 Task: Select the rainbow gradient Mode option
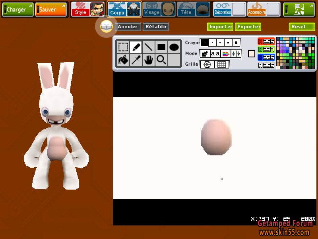pyautogui.click(x=225, y=54)
